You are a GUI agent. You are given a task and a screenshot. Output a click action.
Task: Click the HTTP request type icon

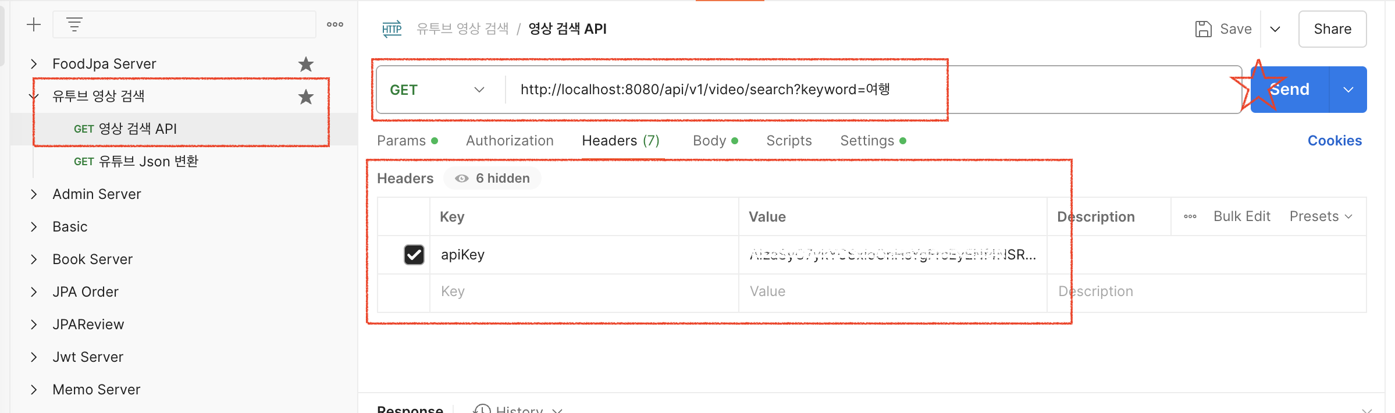(392, 29)
